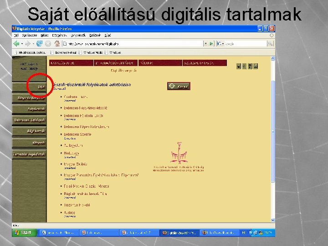The image size is (328, 246).
Task: Click the HU language indicator in taskbar
Action: pyautogui.click(x=243, y=233)
